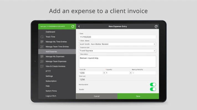197x110 pixels.
Task: Click the Quantity input field
Action: (117, 73)
